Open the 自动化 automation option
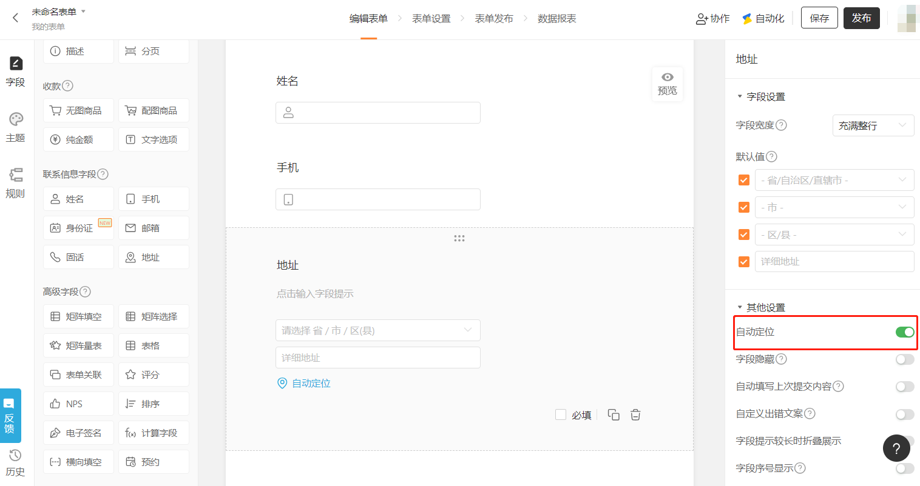 tap(763, 19)
